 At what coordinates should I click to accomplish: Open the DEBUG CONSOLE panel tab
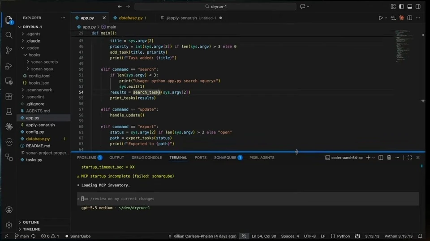point(146,157)
